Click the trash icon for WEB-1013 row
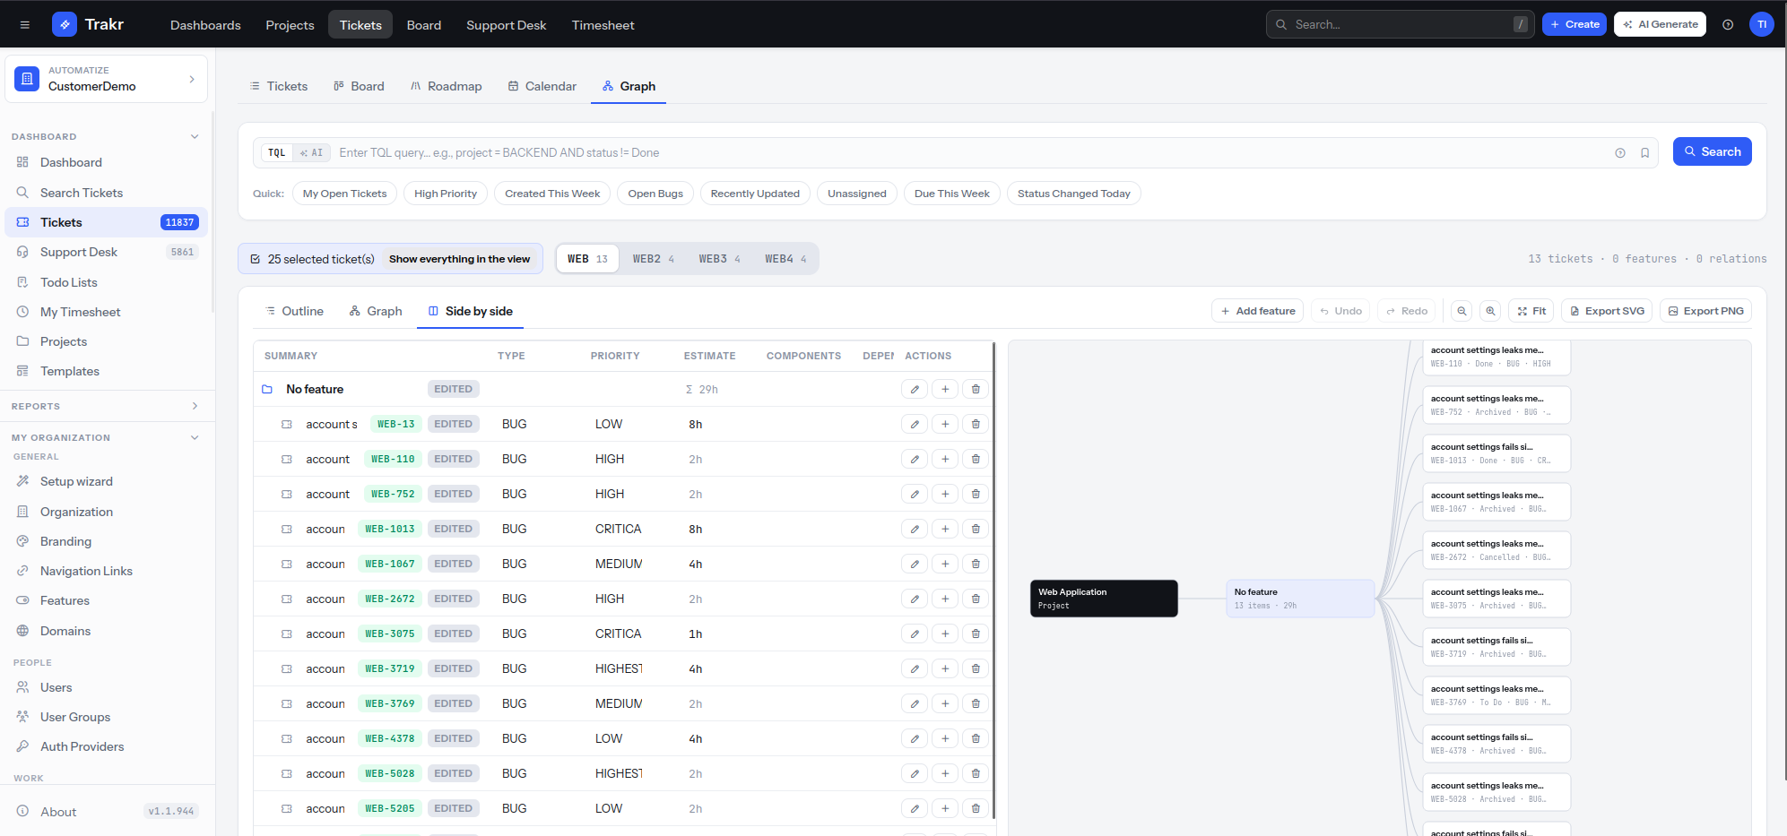 976,529
